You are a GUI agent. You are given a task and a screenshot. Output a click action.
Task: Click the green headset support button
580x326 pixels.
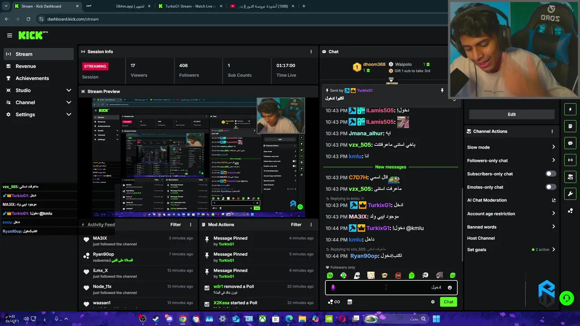(566, 298)
